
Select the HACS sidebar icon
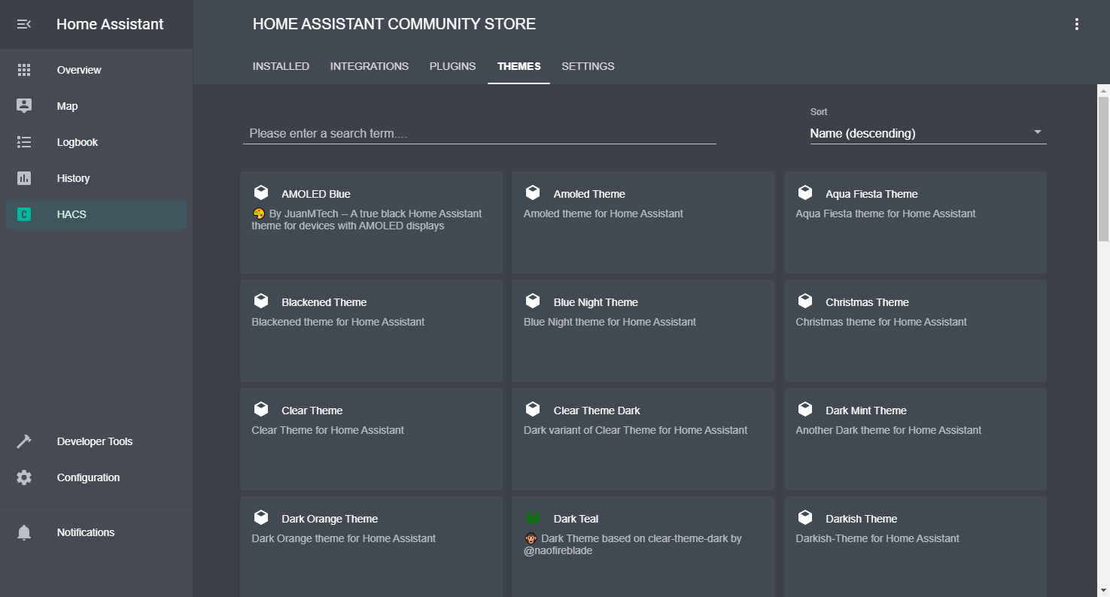click(24, 214)
